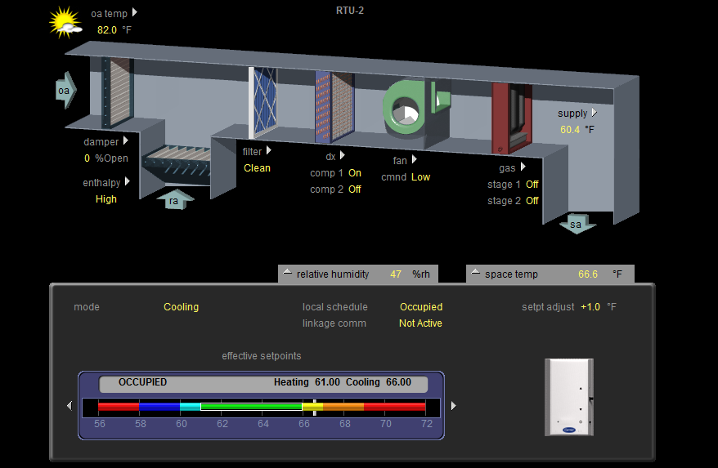718x468 pixels.
Task: Click the blue filter graphic
Action: click(x=263, y=102)
